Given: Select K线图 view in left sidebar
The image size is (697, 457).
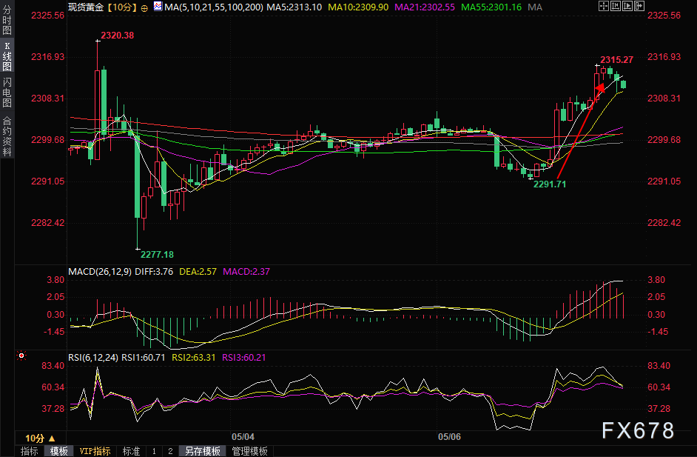Looking at the screenshot, I should click(7, 57).
